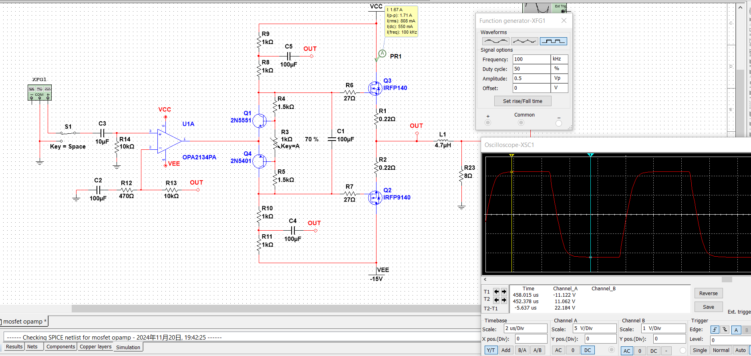Click the Offset value field
Viewport: 751px width, 356px height.
coord(532,88)
